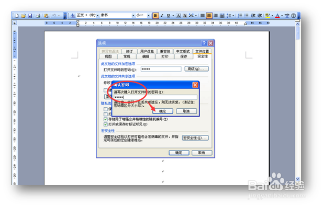The width and height of the screenshot is (323, 207).
Task: Toggle Underline formatting
Action: point(169,16)
